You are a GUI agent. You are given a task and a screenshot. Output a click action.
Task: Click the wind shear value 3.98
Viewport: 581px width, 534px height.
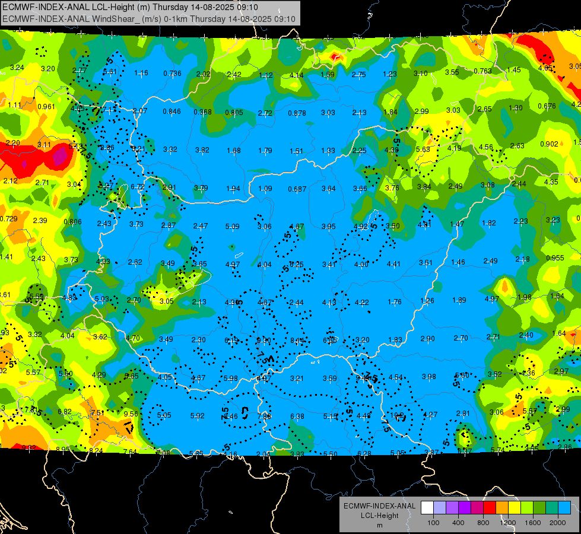[428, 377]
